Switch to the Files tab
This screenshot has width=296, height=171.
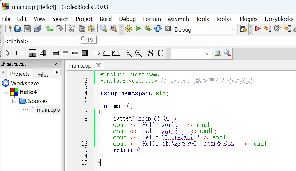[43, 74]
